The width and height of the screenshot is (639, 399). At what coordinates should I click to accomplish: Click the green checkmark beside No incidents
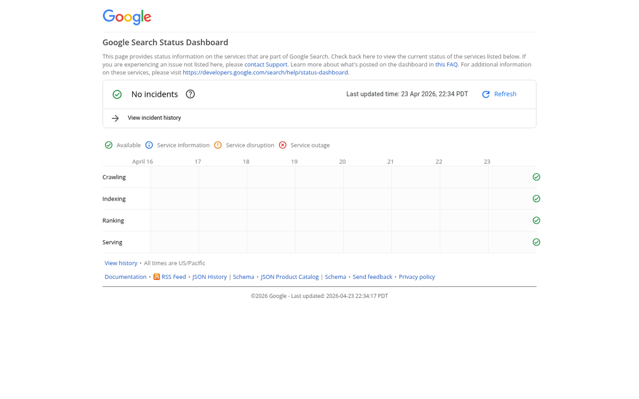pos(117,94)
